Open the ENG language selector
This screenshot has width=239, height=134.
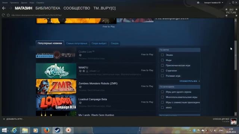pos(221,131)
